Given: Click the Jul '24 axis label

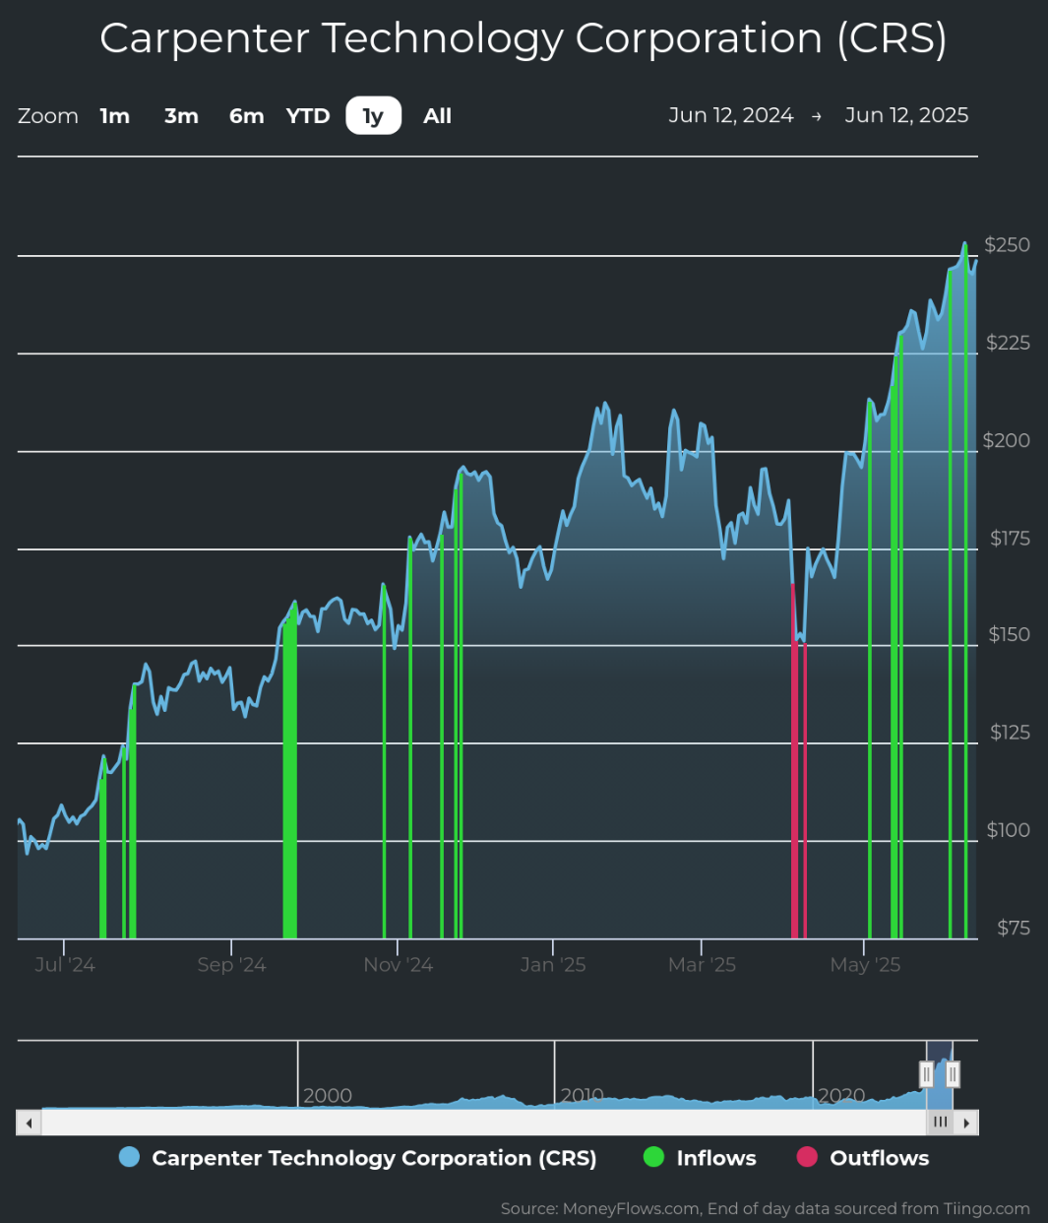Looking at the screenshot, I should coord(65,964).
